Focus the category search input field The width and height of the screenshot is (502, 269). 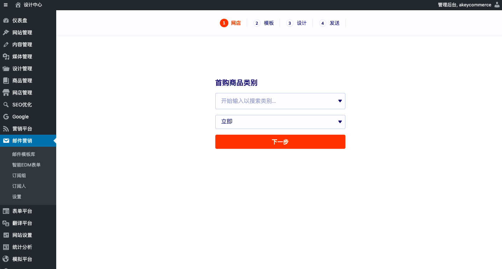(x=276, y=101)
